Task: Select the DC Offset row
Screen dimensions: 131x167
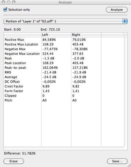Action: 64,82
